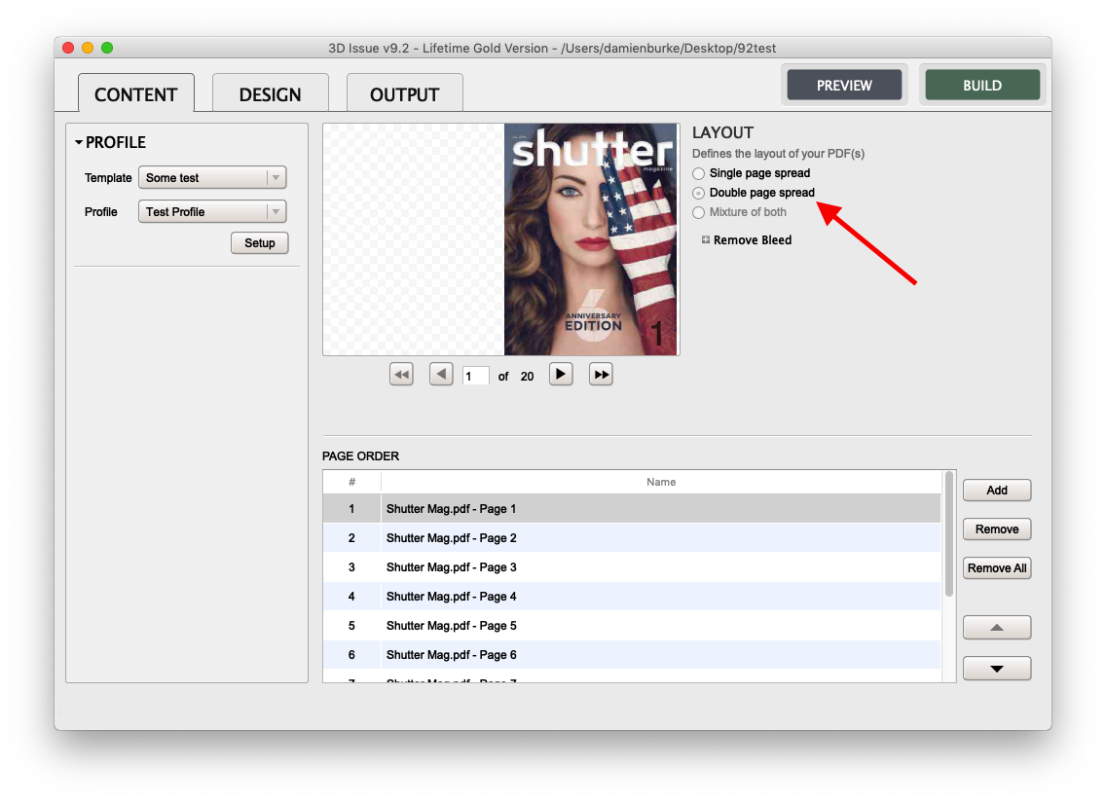The image size is (1106, 802).
Task: Select Mixture of both layout
Action: (x=698, y=212)
